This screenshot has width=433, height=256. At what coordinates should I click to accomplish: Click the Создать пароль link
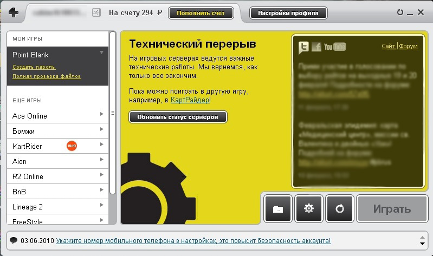click(34, 67)
